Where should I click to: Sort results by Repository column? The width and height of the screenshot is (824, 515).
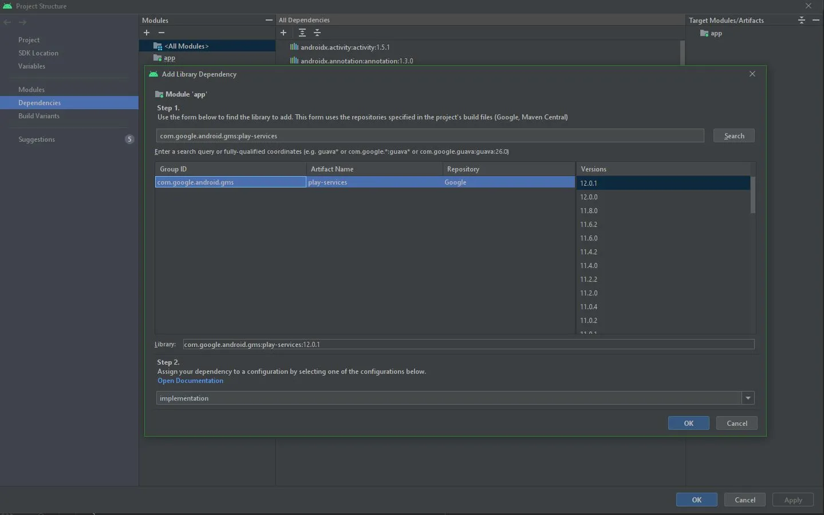509,169
